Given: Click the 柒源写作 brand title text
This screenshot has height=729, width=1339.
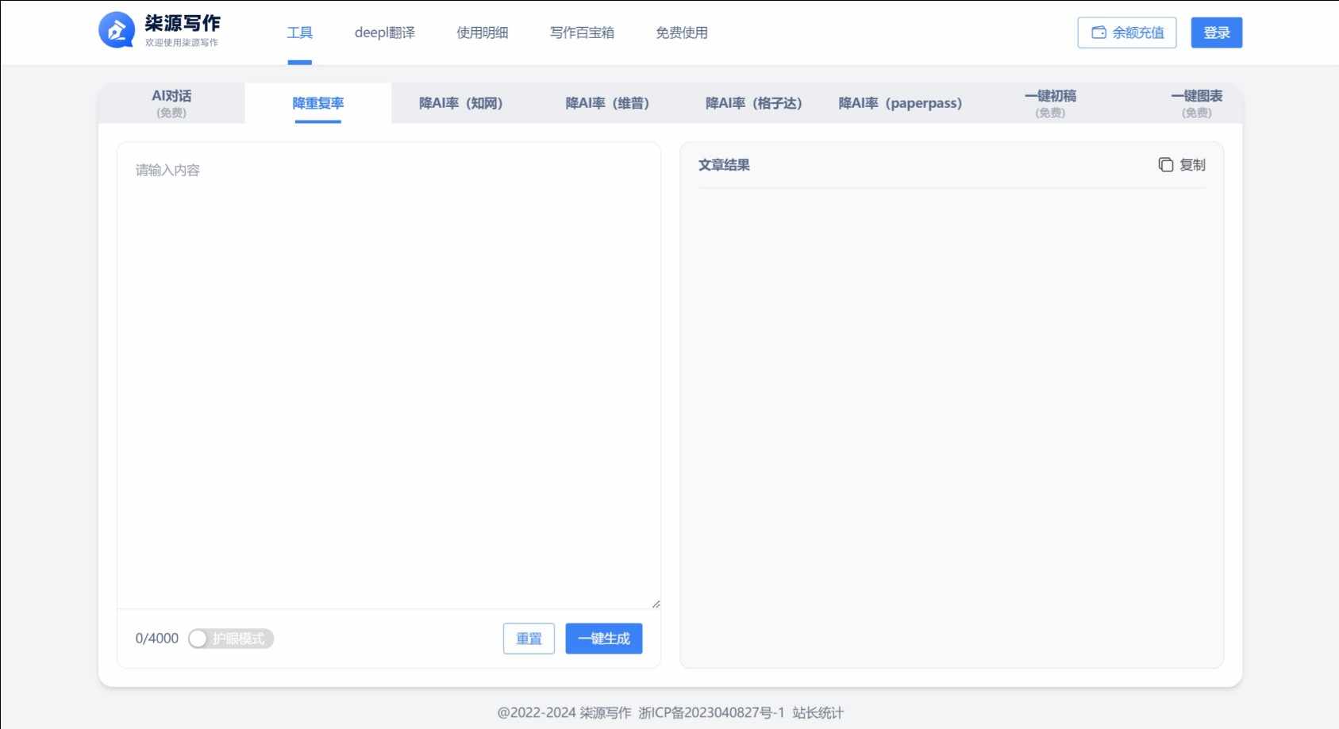Looking at the screenshot, I should click(183, 23).
